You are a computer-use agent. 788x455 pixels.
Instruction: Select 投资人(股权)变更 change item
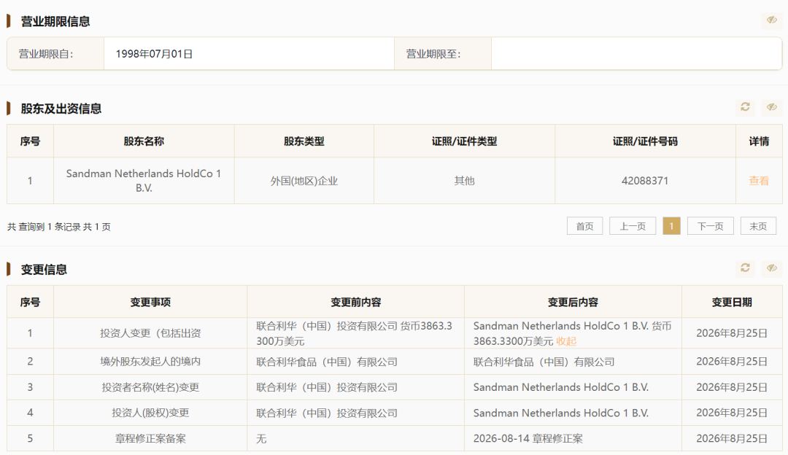(150, 413)
